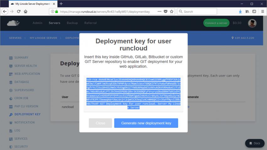Open SECURITY in the sidebar
This screenshot has height=150, width=267.
click(x=21, y=147)
